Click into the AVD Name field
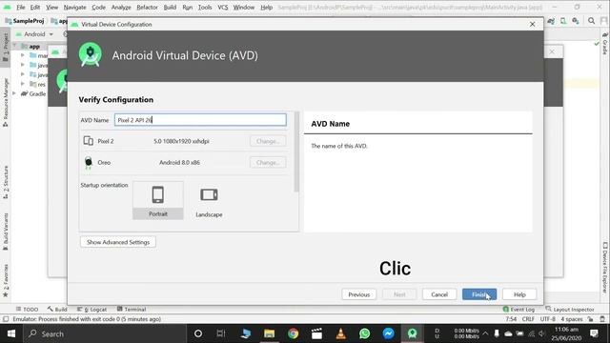Viewport: 610px width, 343px height. click(200, 120)
